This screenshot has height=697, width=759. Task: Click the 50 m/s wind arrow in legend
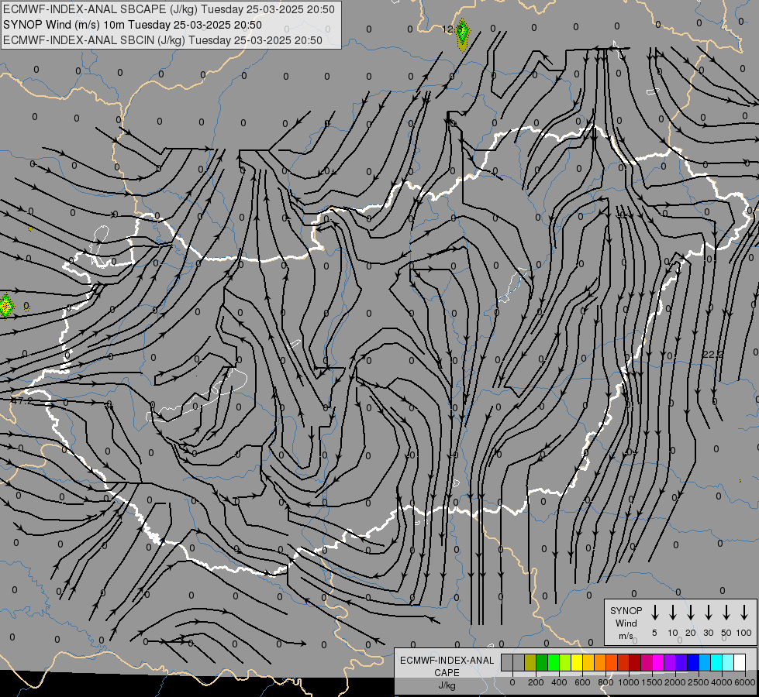pos(726,613)
